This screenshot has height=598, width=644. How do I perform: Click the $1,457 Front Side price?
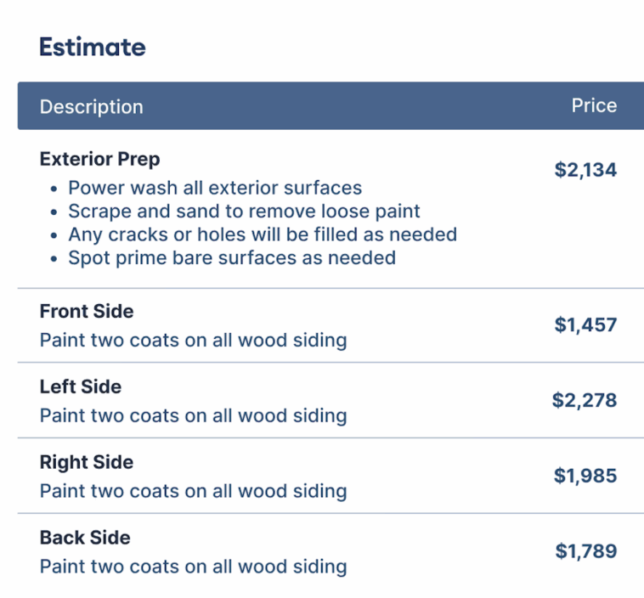(x=585, y=324)
